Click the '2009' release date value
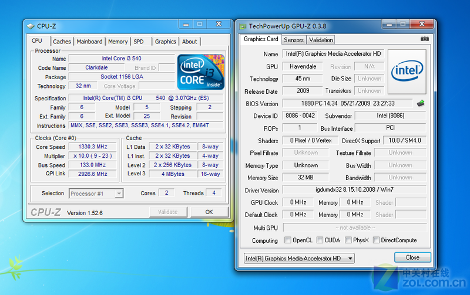Screen dimensions: 470x295 tap(303, 91)
